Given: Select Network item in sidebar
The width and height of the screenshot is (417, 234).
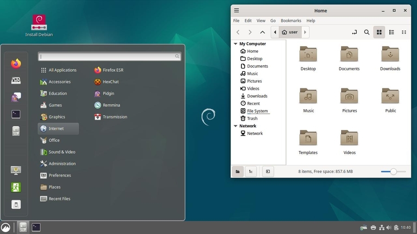Looking at the screenshot, I should point(252,134).
